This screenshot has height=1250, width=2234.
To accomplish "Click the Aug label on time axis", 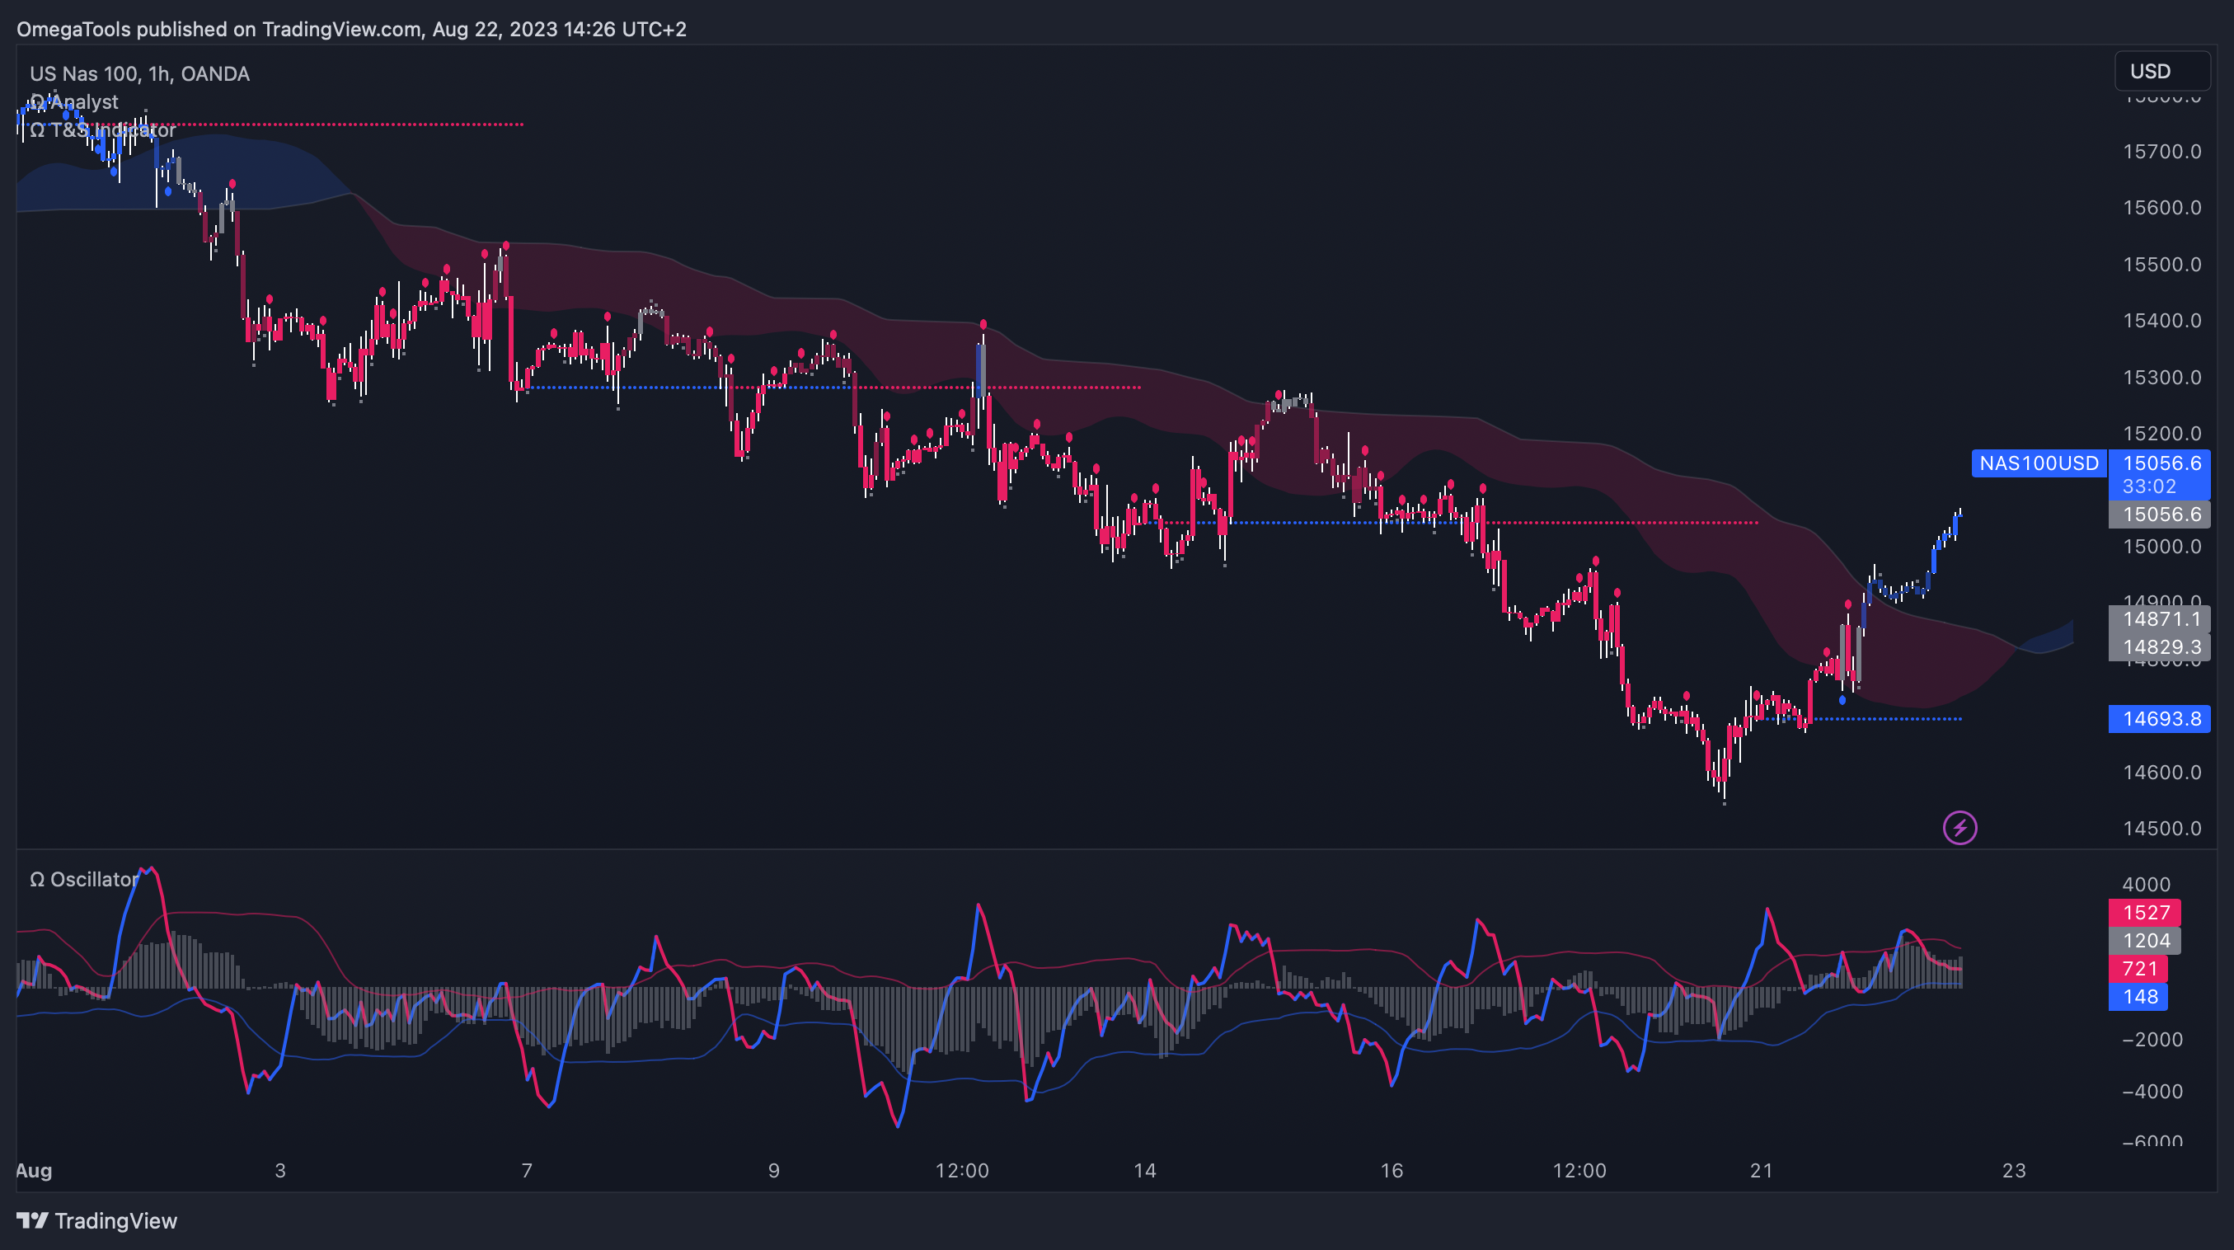I will pos(34,1170).
